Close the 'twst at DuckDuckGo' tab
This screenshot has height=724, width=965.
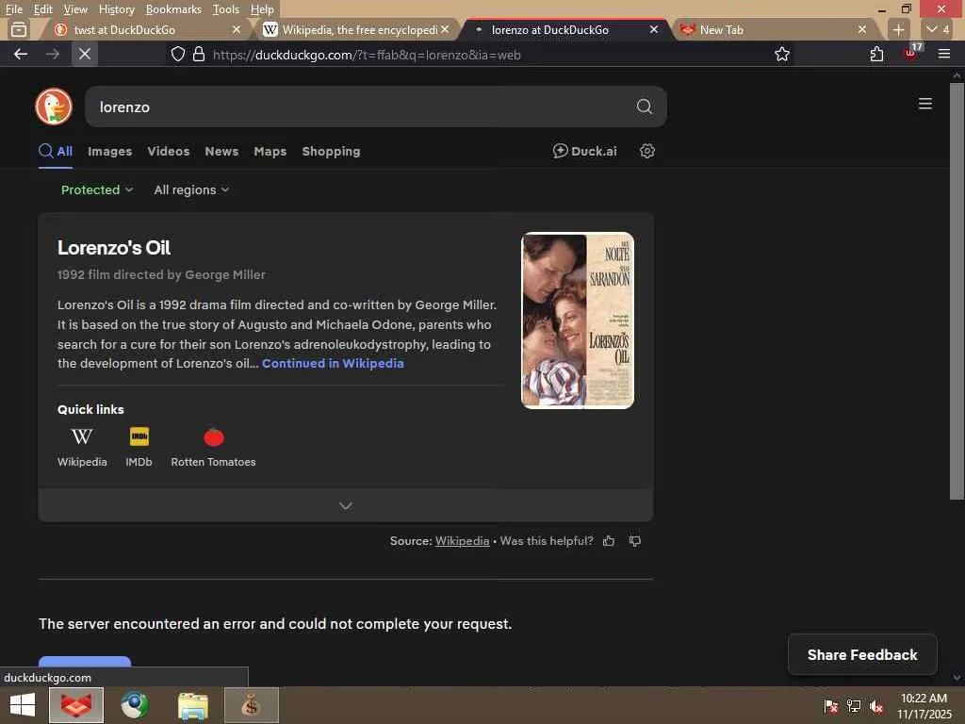(237, 29)
